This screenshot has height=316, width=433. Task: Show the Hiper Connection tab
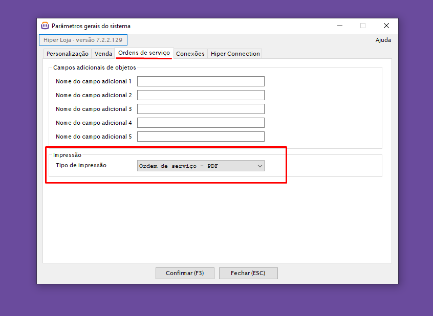click(x=235, y=54)
